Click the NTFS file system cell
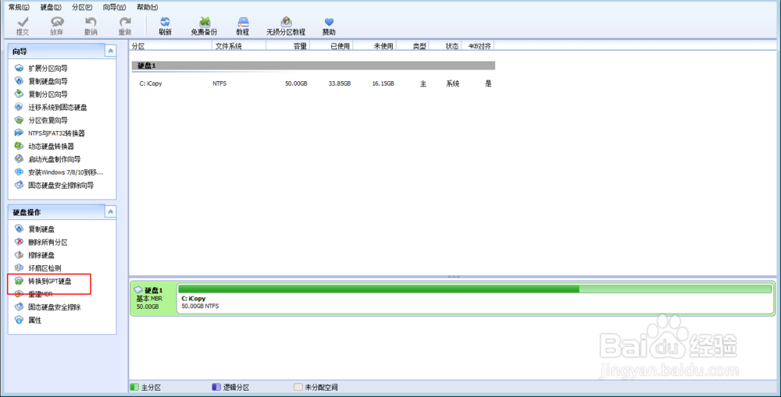The image size is (781, 397). pyautogui.click(x=219, y=83)
